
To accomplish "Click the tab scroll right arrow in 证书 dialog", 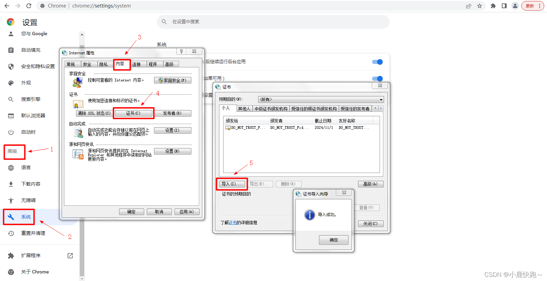I will pyautogui.click(x=381, y=108).
